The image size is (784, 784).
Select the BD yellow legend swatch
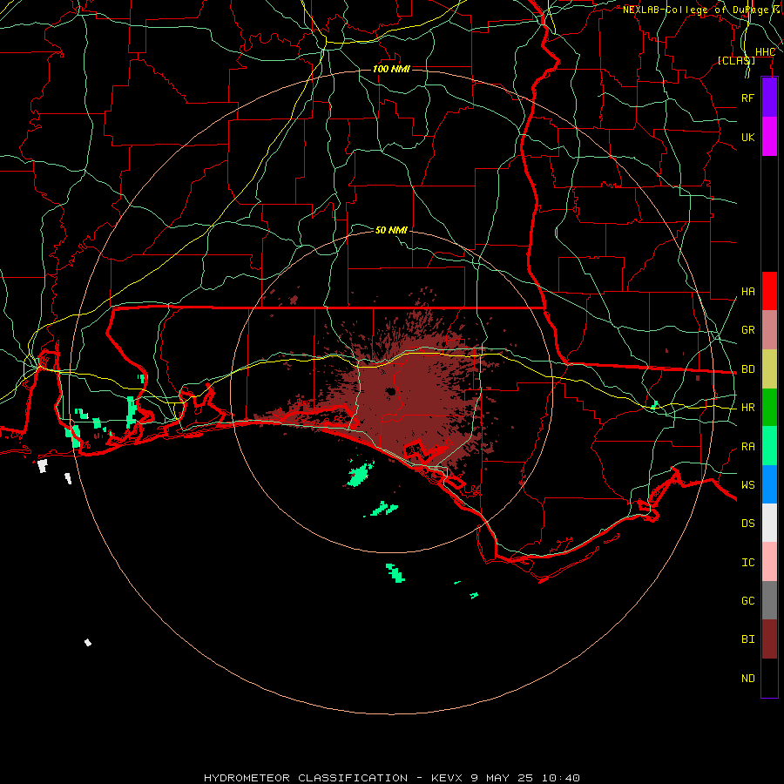point(769,369)
